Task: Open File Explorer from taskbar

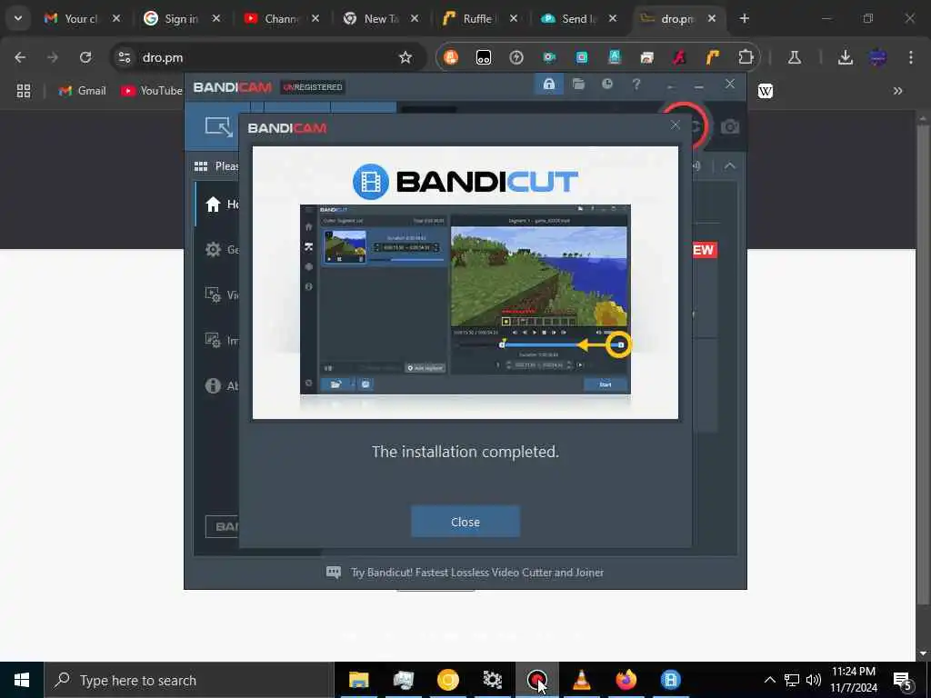Action: (x=358, y=680)
